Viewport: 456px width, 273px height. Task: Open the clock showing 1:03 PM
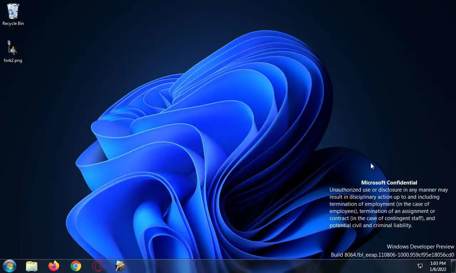point(438,266)
